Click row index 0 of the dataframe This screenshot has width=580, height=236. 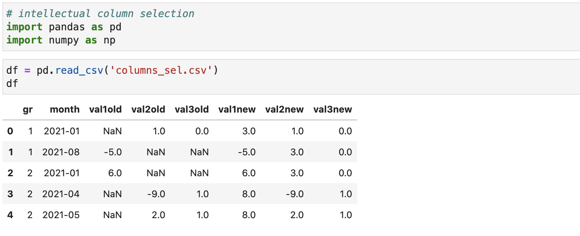pyautogui.click(x=10, y=131)
